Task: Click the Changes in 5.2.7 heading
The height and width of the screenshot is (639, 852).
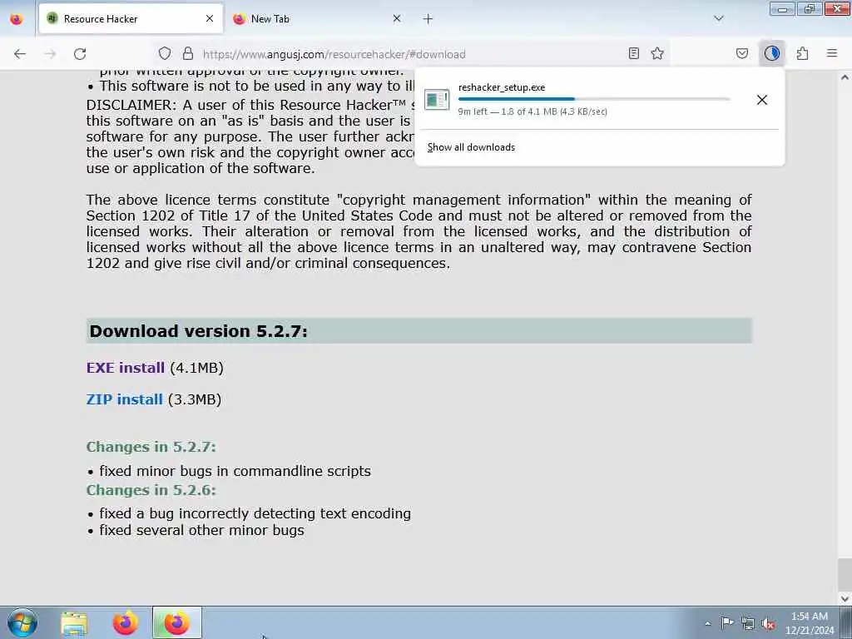Action: (151, 447)
